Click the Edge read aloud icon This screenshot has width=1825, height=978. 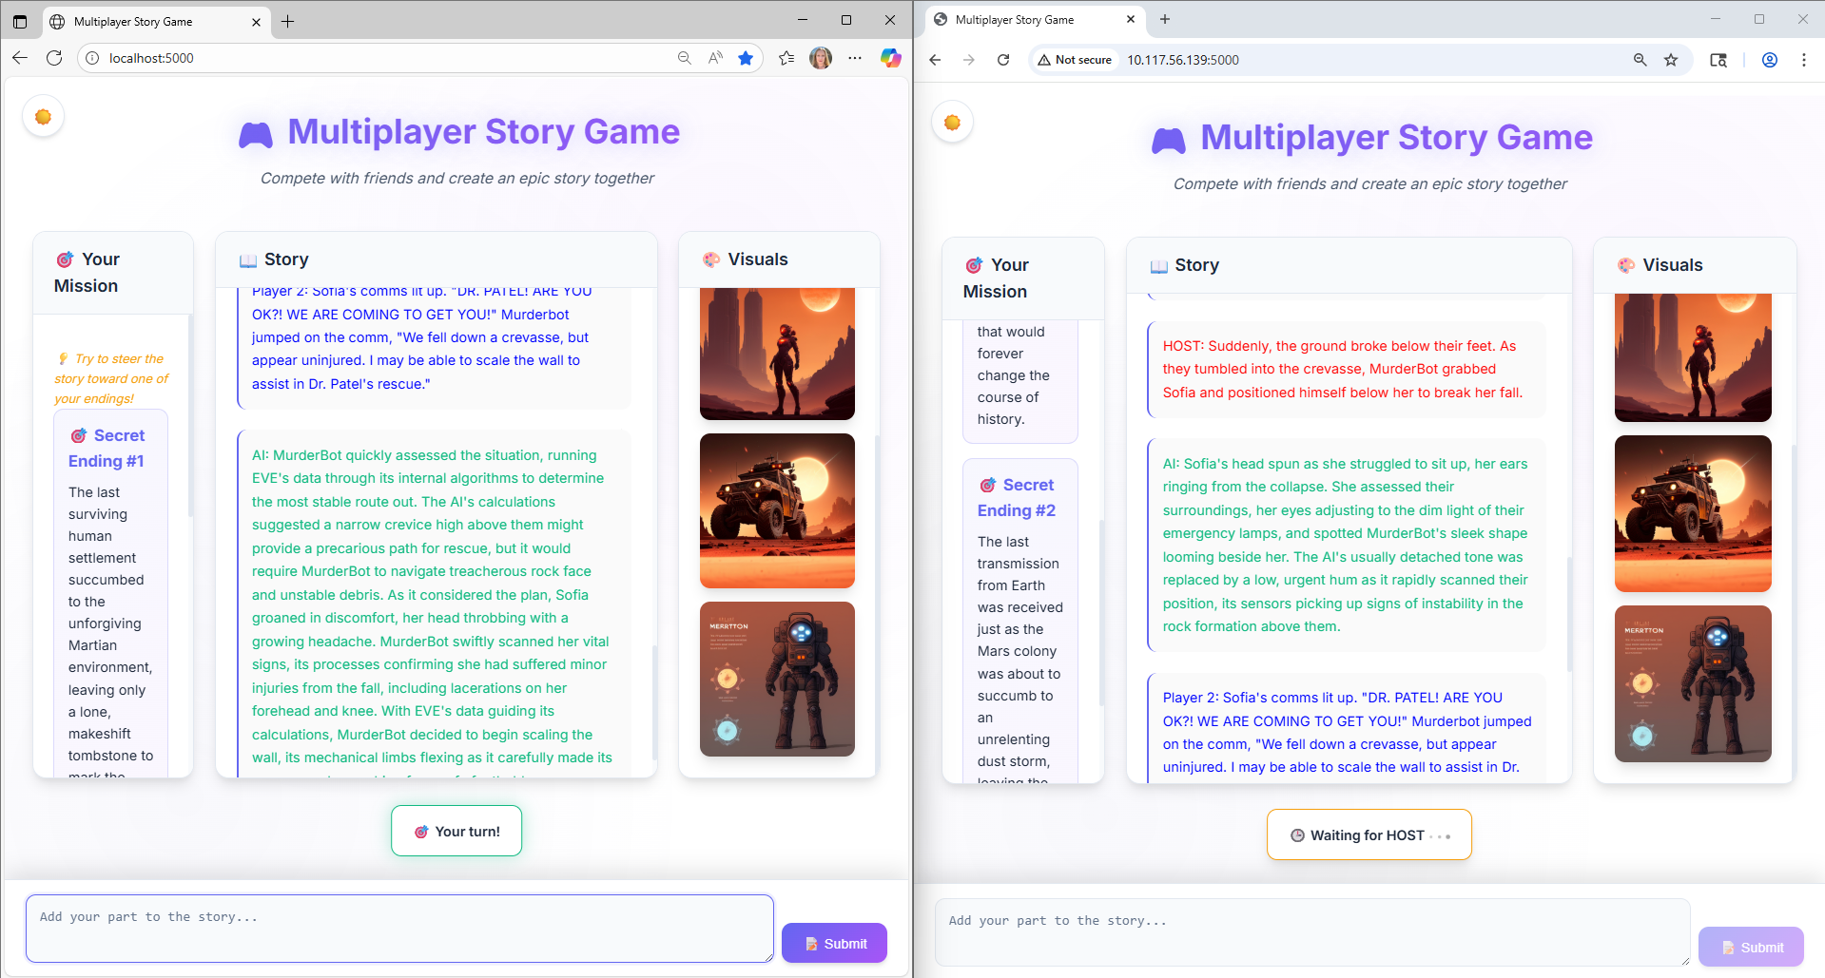(x=715, y=58)
